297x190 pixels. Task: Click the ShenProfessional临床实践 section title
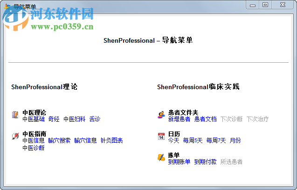point(198,87)
